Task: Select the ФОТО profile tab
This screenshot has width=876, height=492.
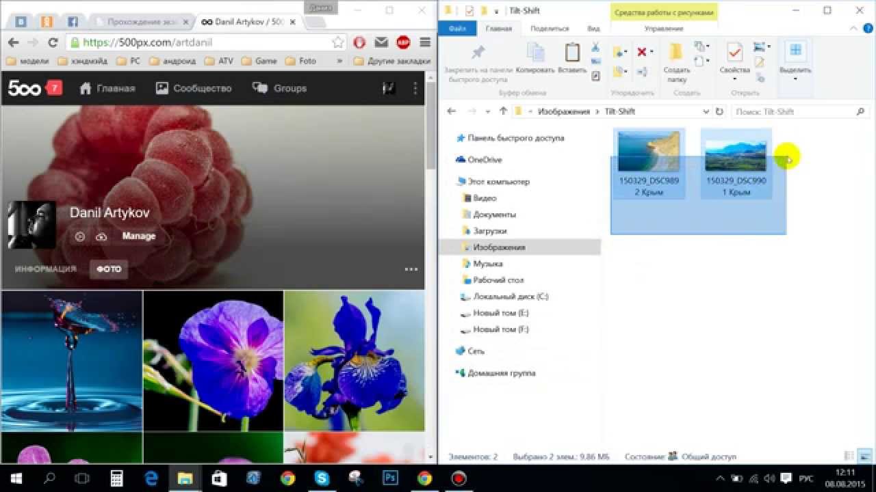Action: point(109,269)
